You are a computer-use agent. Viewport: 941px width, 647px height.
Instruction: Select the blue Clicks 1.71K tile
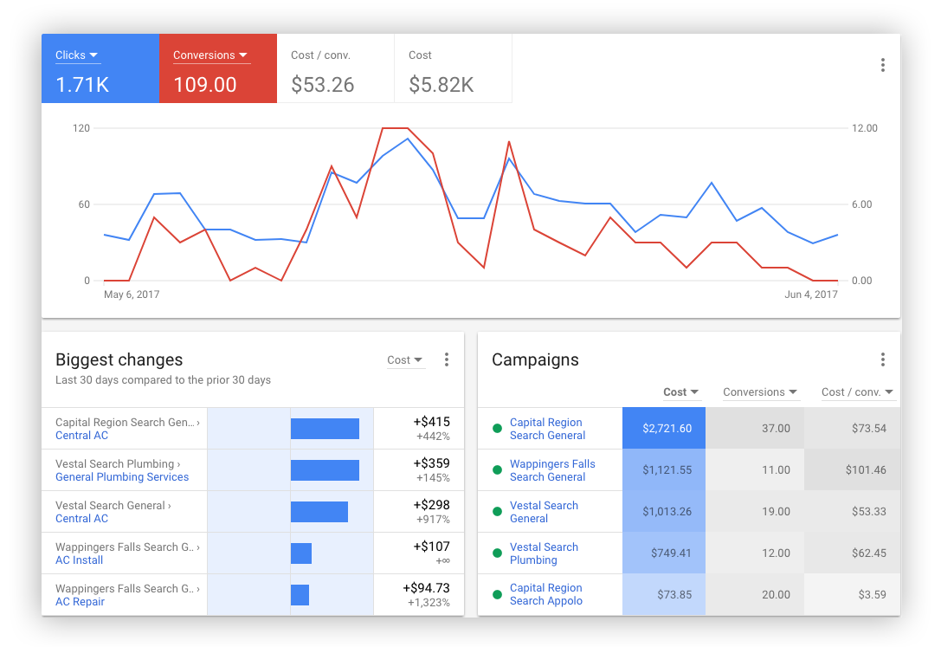click(100, 68)
